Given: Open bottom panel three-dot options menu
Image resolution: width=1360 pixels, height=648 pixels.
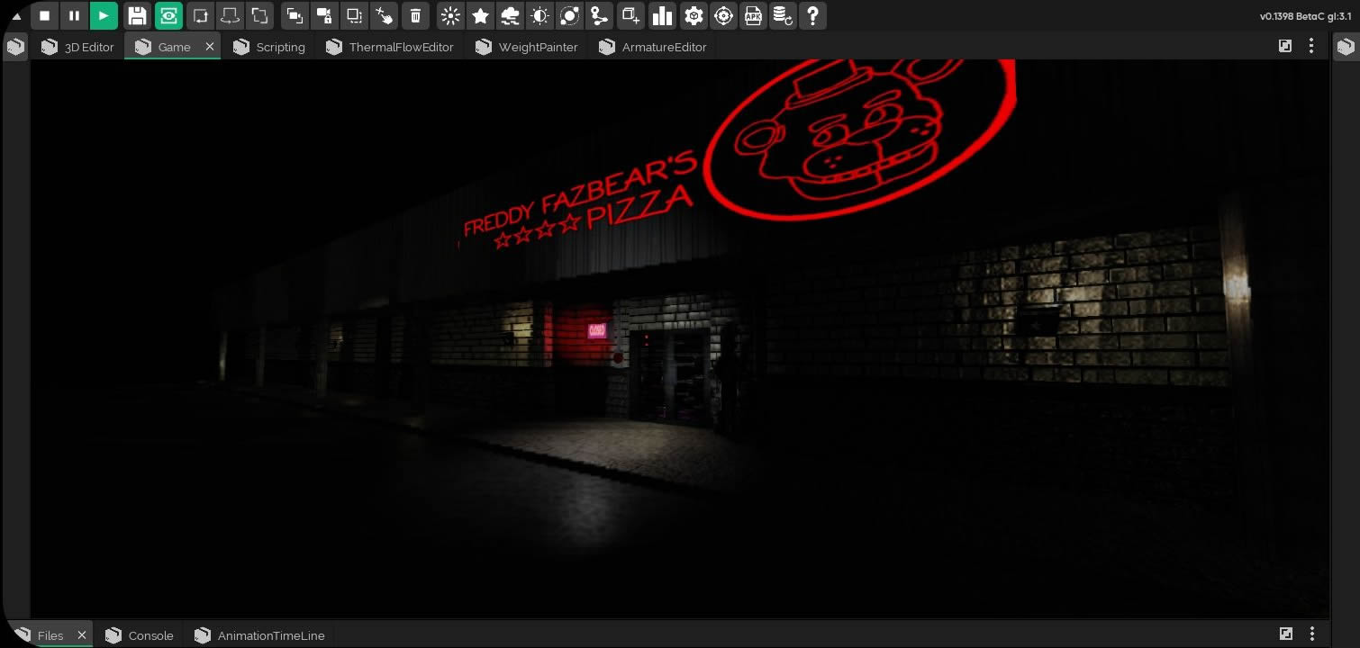Looking at the screenshot, I should pos(1312,634).
